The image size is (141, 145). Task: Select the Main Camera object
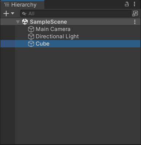click(53, 29)
